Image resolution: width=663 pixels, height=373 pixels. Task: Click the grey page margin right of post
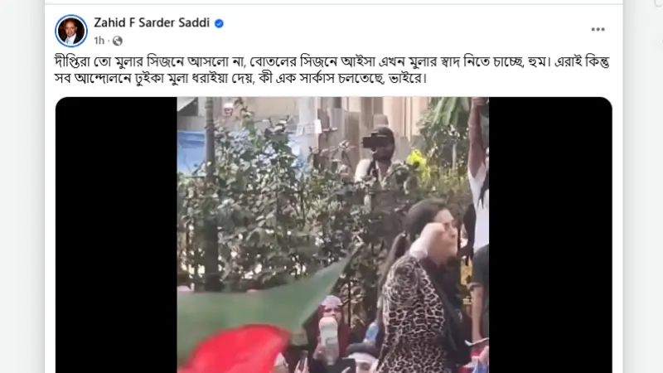click(x=643, y=186)
